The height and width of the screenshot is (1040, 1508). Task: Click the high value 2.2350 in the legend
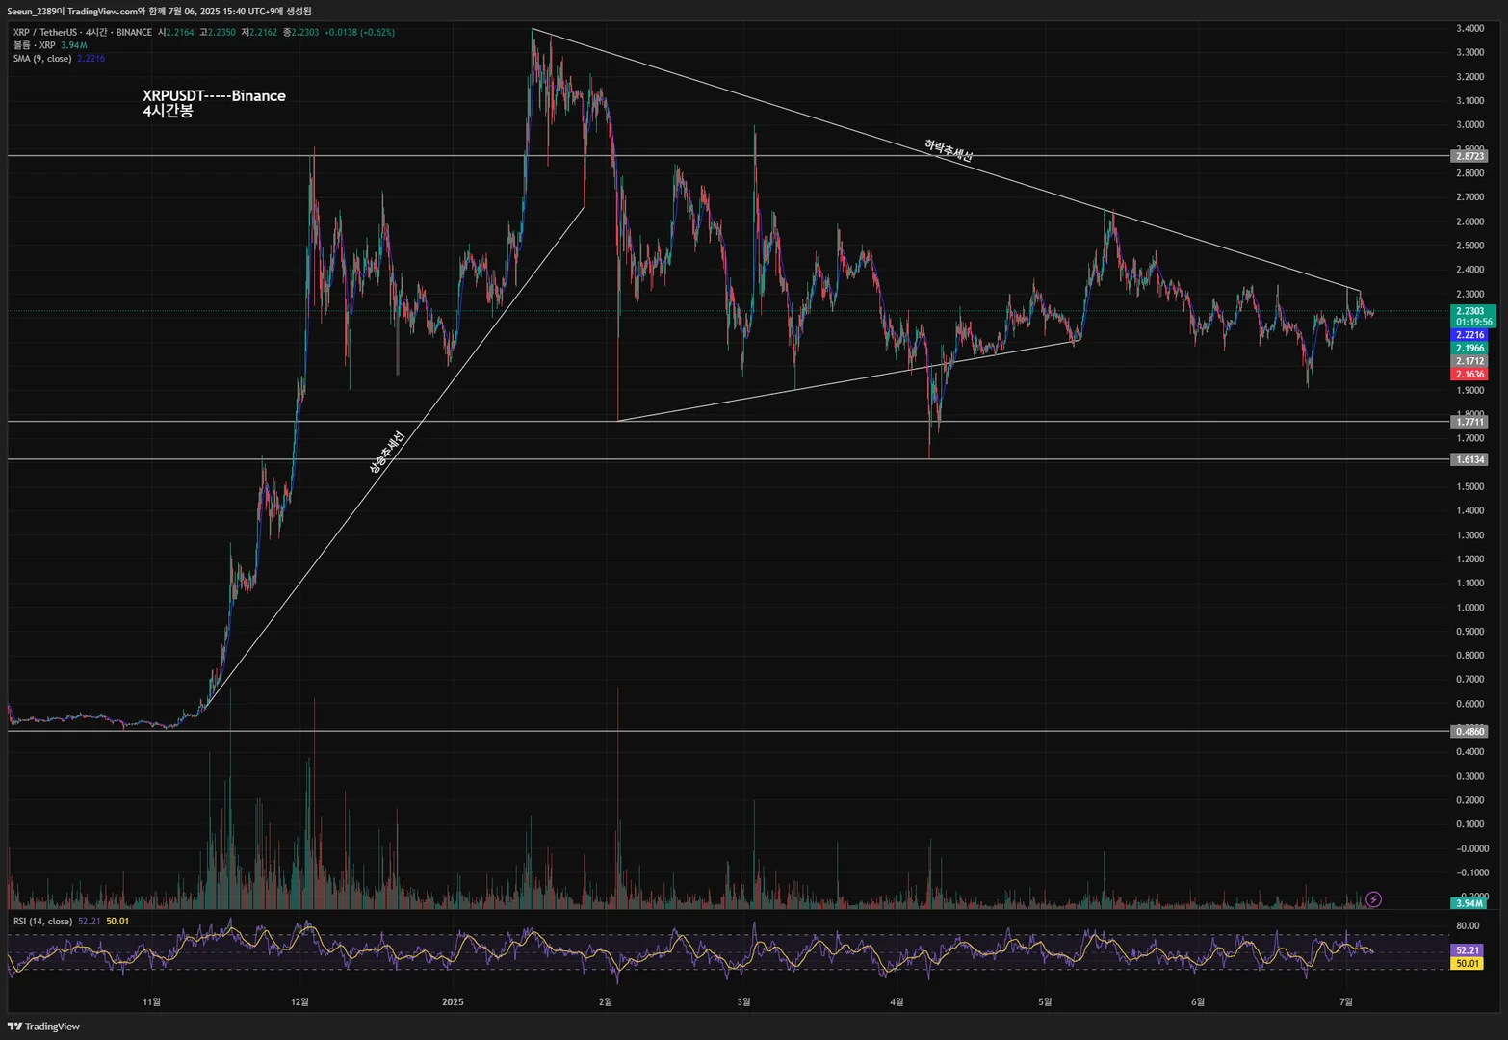pyautogui.click(x=221, y=33)
